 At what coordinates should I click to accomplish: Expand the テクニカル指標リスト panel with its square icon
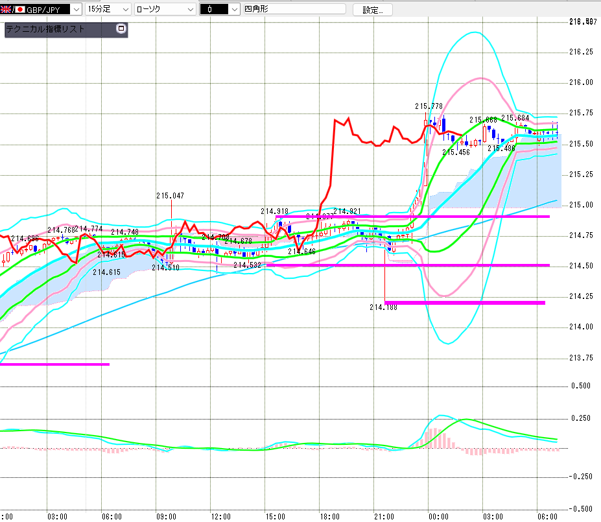[x=121, y=29]
